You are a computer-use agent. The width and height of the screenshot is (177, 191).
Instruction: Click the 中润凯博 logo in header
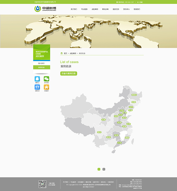pyautogui.click(x=45, y=9)
